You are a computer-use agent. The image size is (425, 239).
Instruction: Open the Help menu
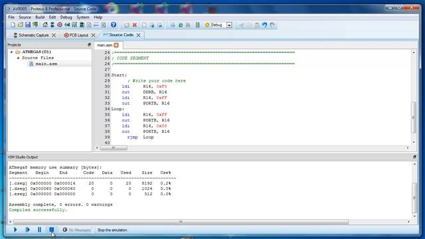coord(98,17)
